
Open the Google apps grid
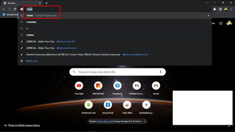221,23
